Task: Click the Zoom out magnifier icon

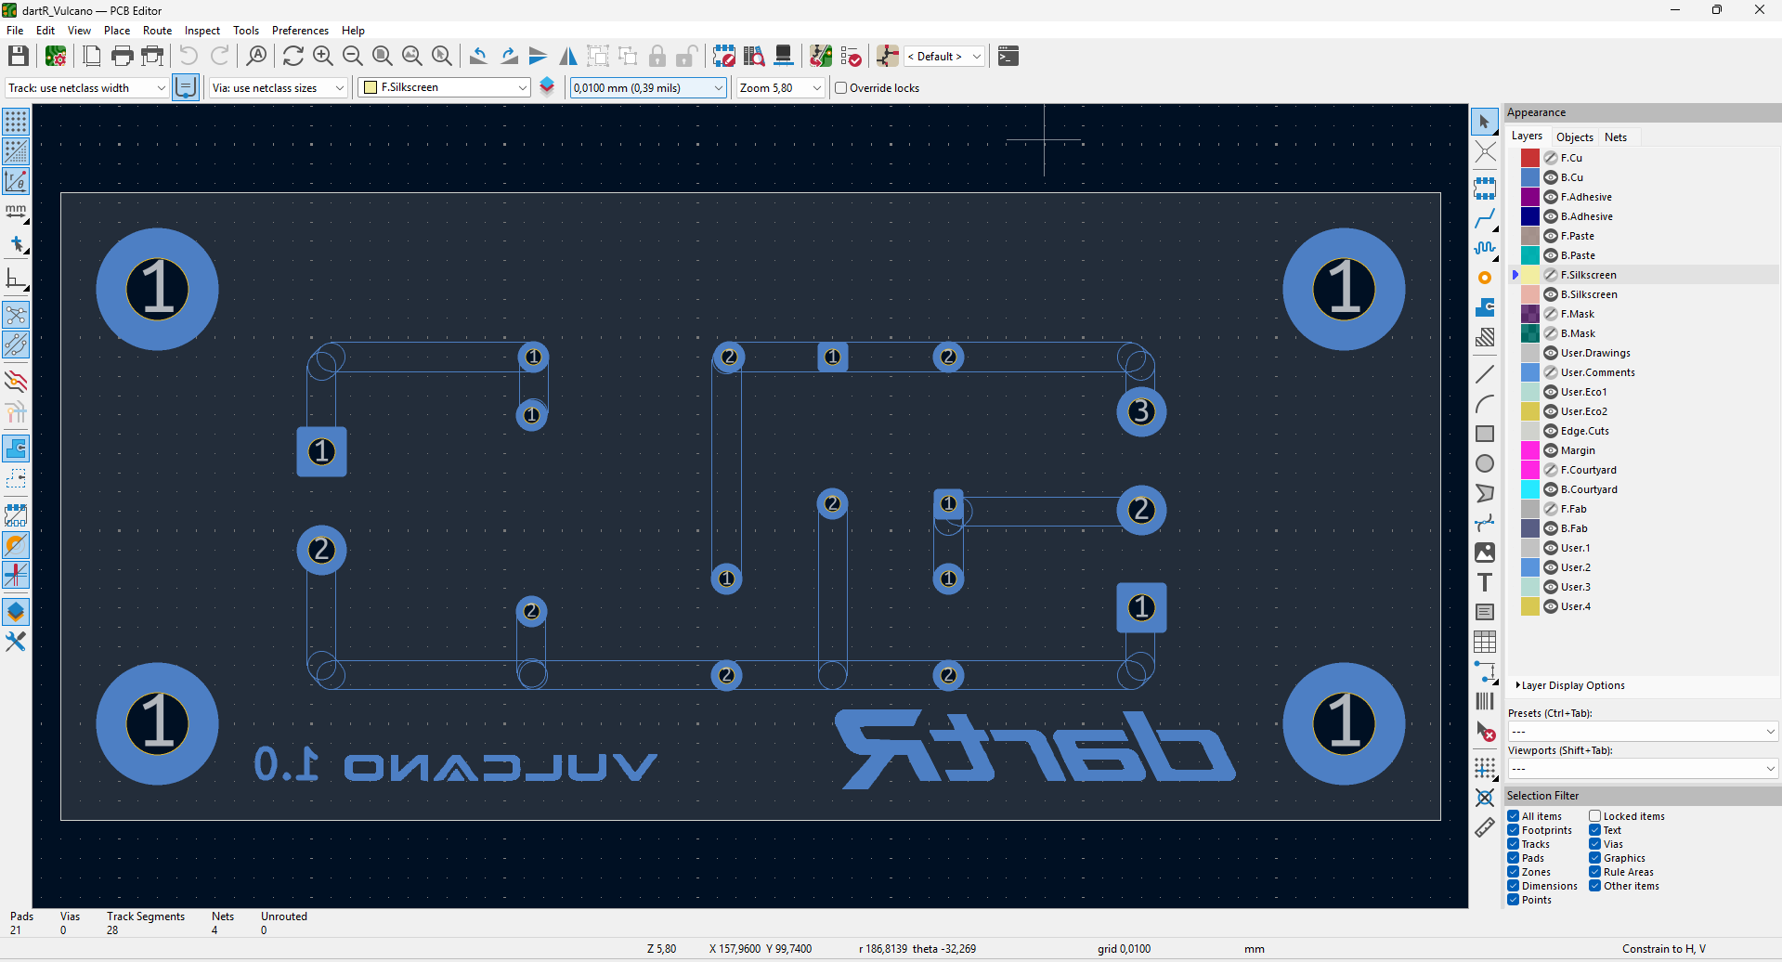Action: pos(353,56)
